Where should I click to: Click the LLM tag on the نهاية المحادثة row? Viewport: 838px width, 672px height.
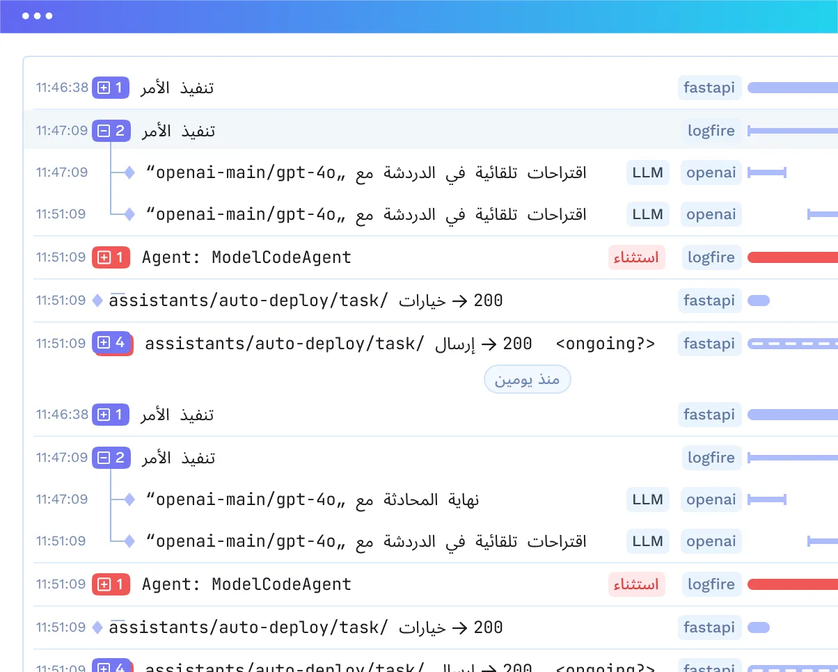(x=648, y=499)
